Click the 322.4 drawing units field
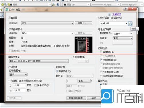 72,86
